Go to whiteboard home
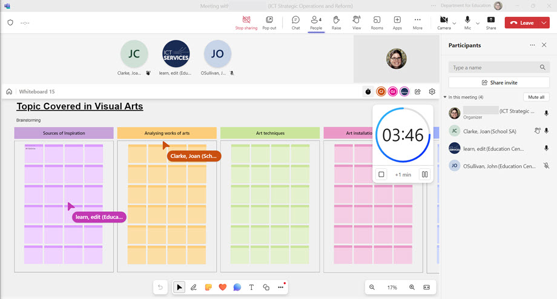This screenshot has width=557, height=299. pos(9,91)
